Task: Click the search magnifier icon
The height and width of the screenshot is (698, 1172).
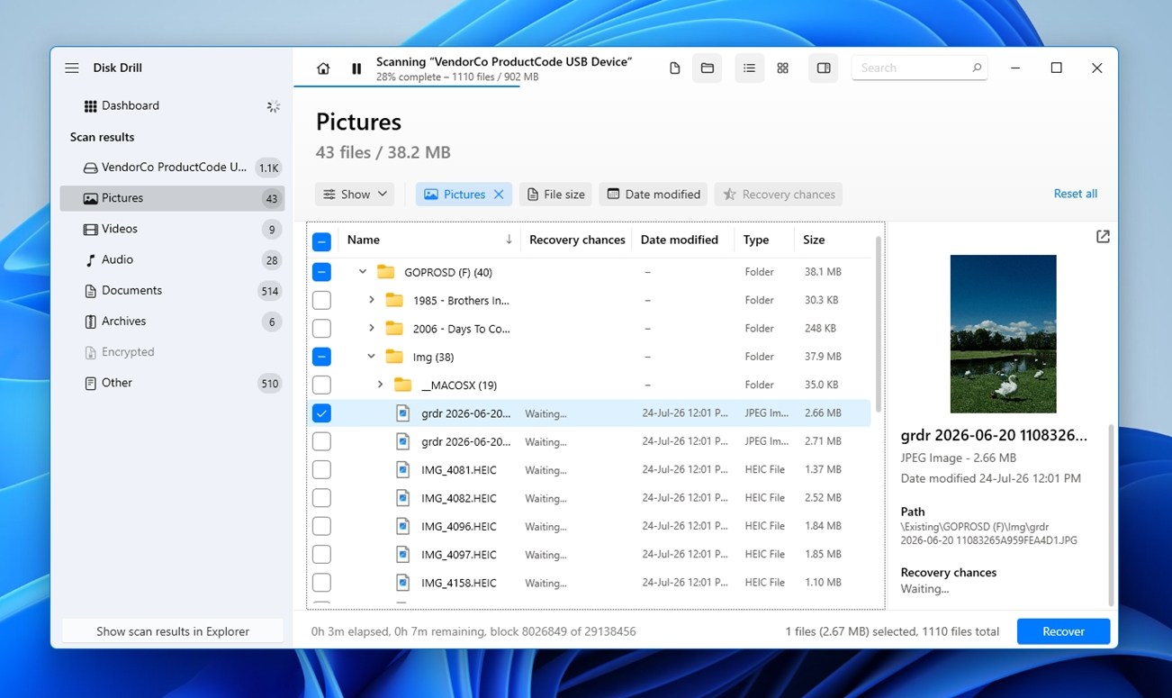Action: click(x=977, y=68)
